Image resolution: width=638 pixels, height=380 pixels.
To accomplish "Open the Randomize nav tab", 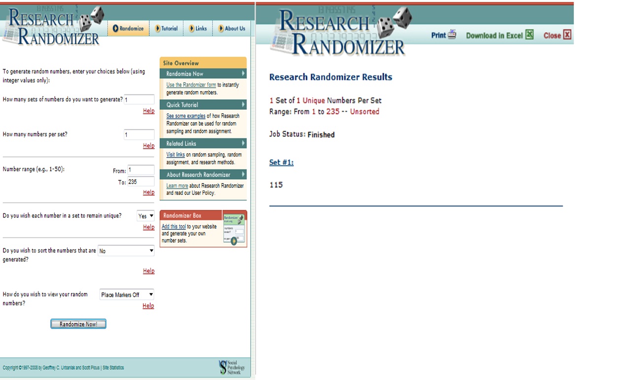I will pyautogui.click(x=128, y=29).
